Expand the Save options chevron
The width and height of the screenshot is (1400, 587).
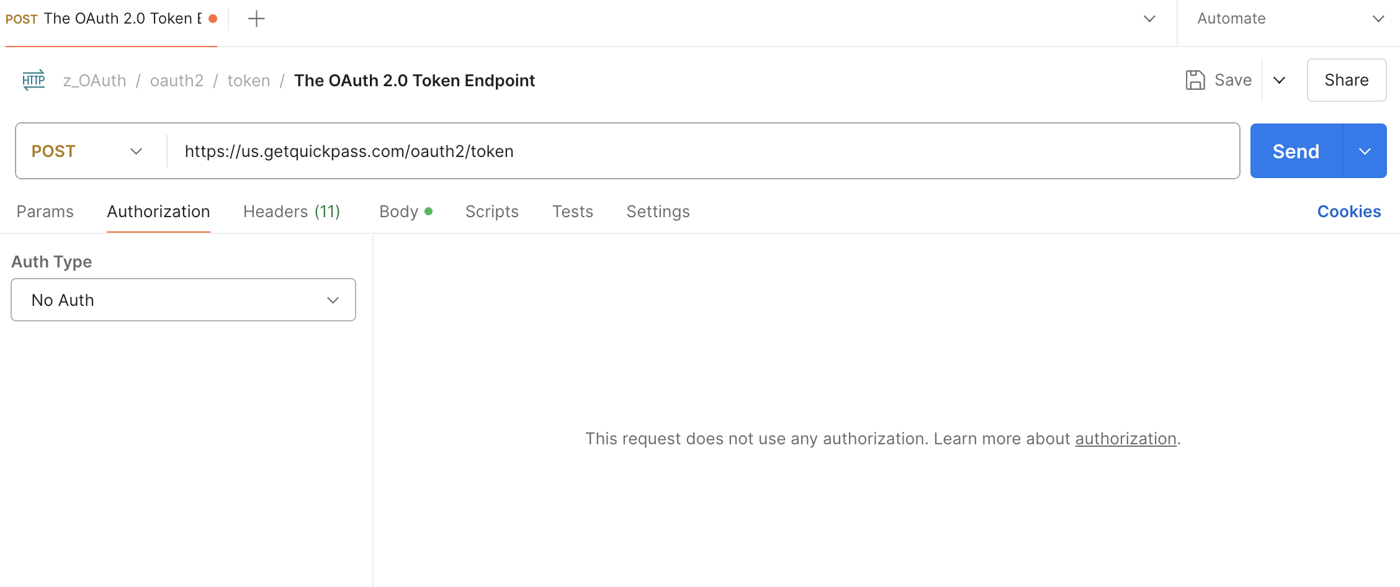pyautogui.click(x=1279, y=80)
